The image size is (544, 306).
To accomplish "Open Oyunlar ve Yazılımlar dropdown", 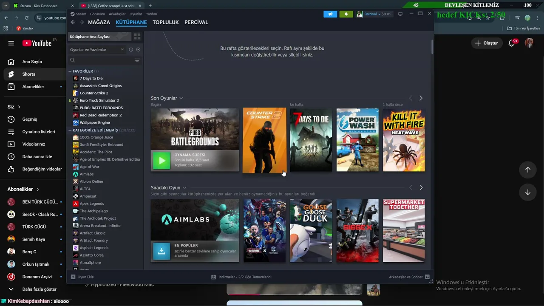I will pyautogui.click(x=97, y=50).
